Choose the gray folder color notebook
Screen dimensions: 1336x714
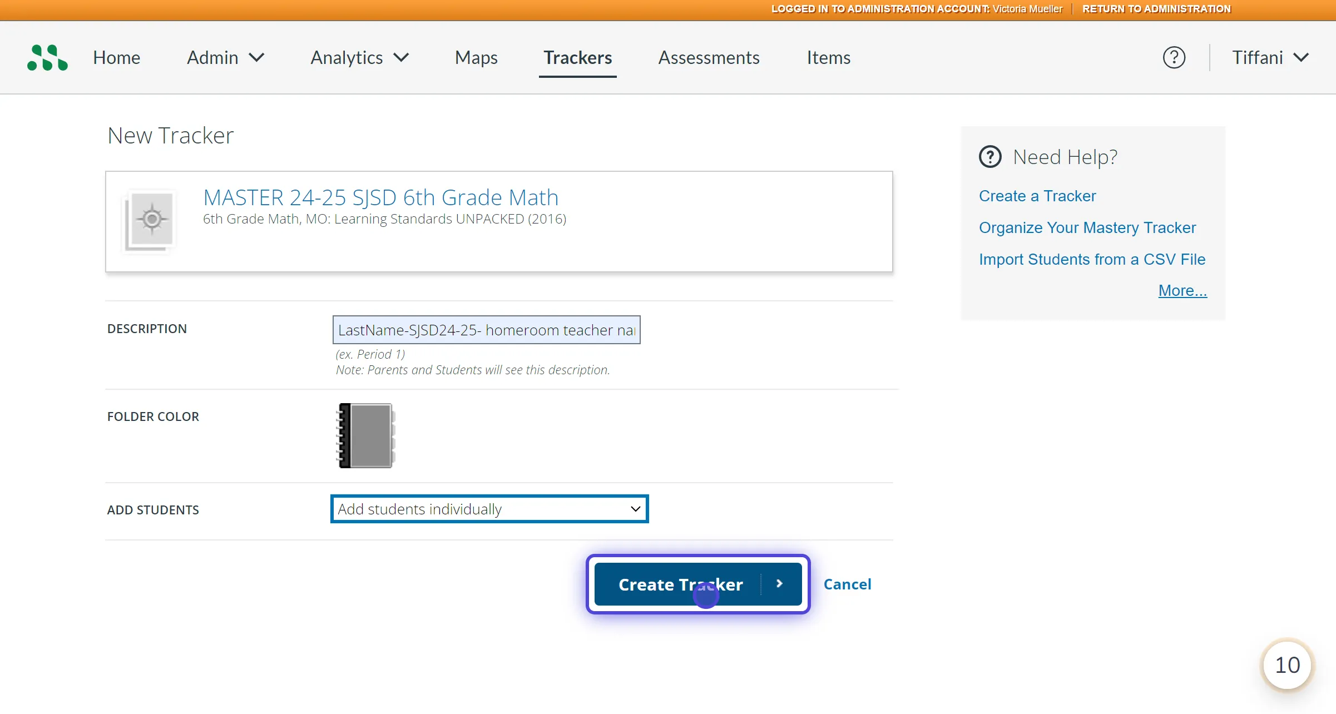pyautogui.click(x=366, y=435)
